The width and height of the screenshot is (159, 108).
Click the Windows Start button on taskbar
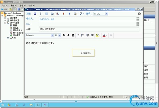click(3, 105)
